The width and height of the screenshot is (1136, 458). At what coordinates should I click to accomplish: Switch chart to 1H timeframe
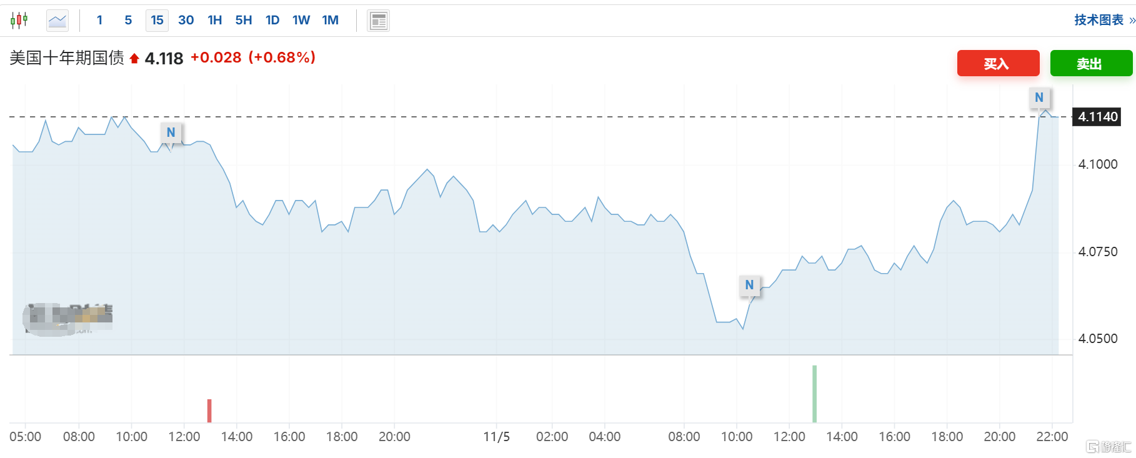(215, 21)
